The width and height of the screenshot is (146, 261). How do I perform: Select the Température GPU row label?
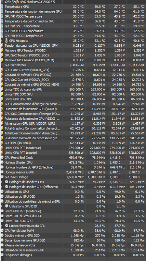(x=17, y=7)
